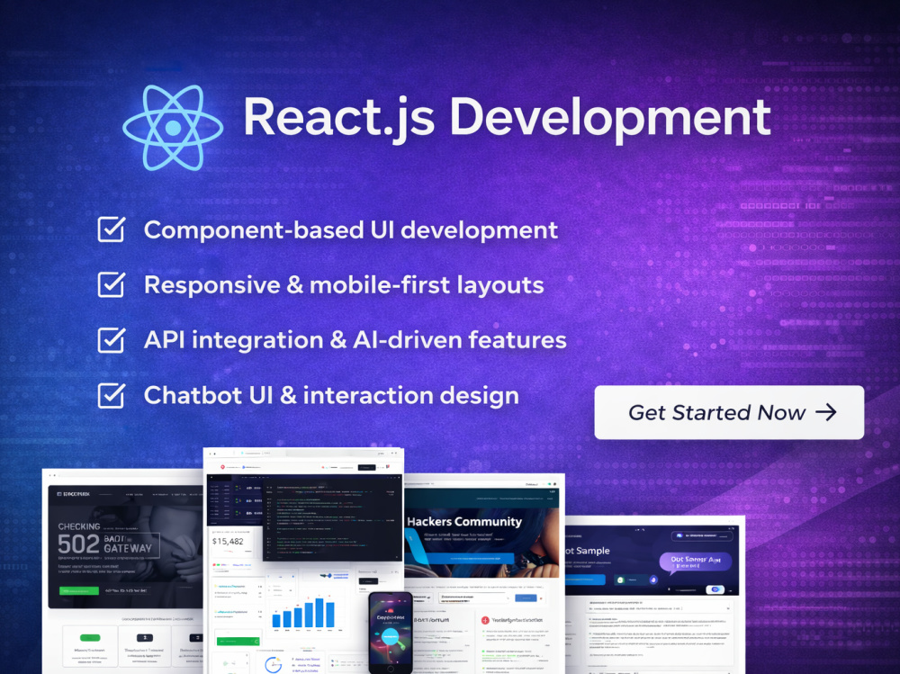
Task: Click the blue bar chart in the dashboard mockup
Action: tap(303, 613)
